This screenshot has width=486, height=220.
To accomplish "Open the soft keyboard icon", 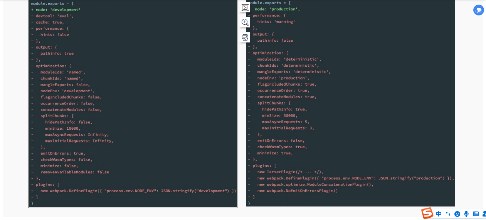I will tap(476, 214).
